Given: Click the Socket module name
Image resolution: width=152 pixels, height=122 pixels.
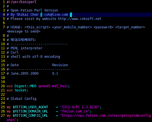Looking at the screenshot, I should point(21,90).
